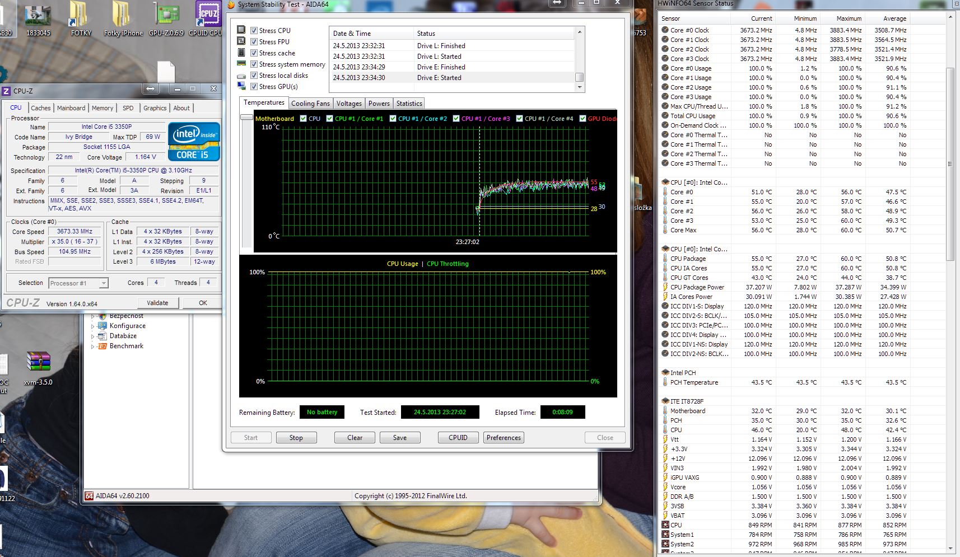Click the Intel Core i5 inside logo
Screen dimensions: 960x557
point(194,141)
